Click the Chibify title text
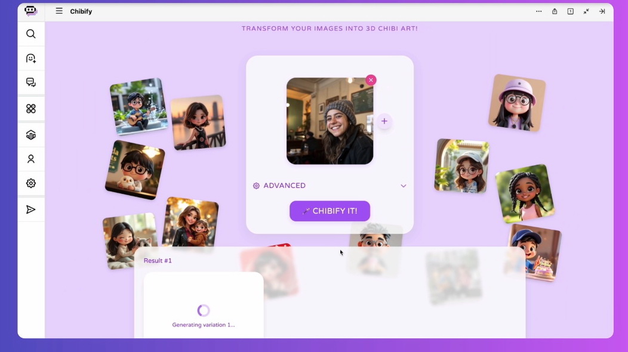This screenshot has height=352, width=628. tap(81, 11)
